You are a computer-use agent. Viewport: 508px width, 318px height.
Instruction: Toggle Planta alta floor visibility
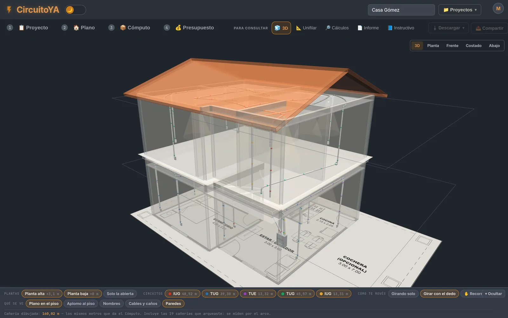(42, 294)
